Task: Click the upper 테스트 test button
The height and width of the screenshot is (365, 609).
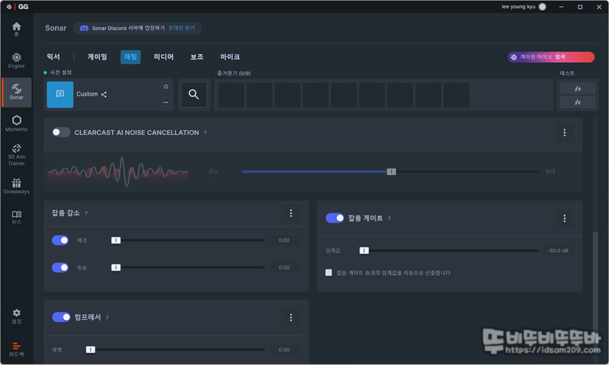Action: pyautogui.click(x=578, y=89)
